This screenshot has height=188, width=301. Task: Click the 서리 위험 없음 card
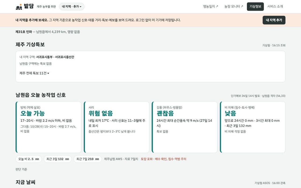117,127
